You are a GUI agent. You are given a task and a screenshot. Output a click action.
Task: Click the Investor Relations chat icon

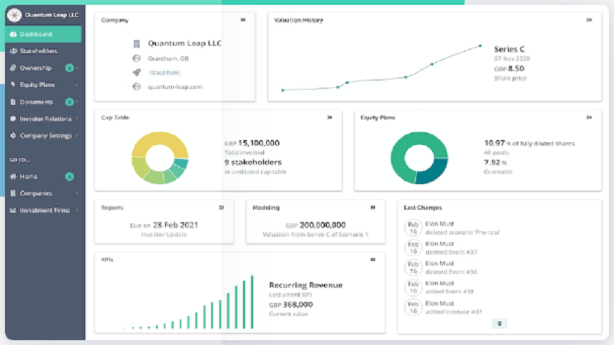click(x=13, y=119)
